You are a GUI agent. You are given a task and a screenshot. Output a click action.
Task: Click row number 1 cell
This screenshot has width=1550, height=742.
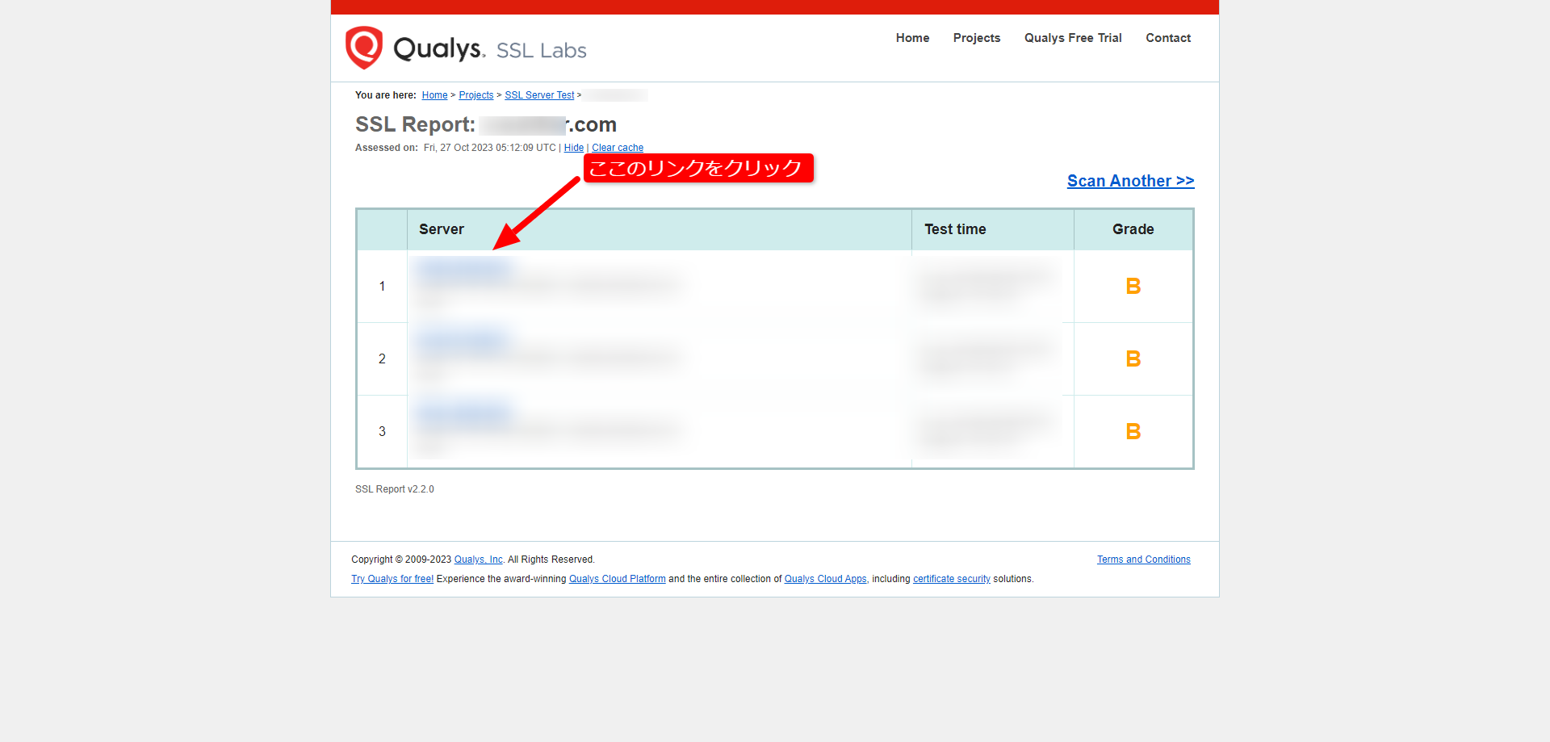(x=382, y=287)
